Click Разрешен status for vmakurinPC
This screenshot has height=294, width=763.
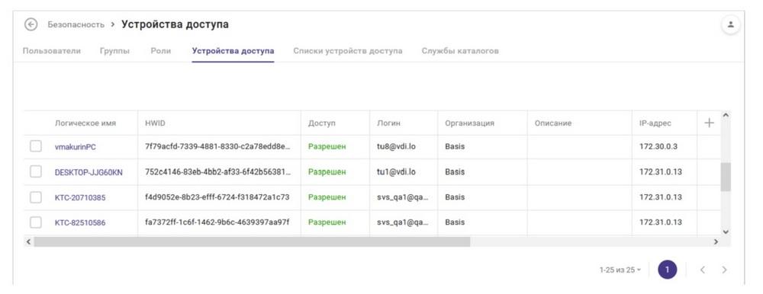tap(327, 146)
